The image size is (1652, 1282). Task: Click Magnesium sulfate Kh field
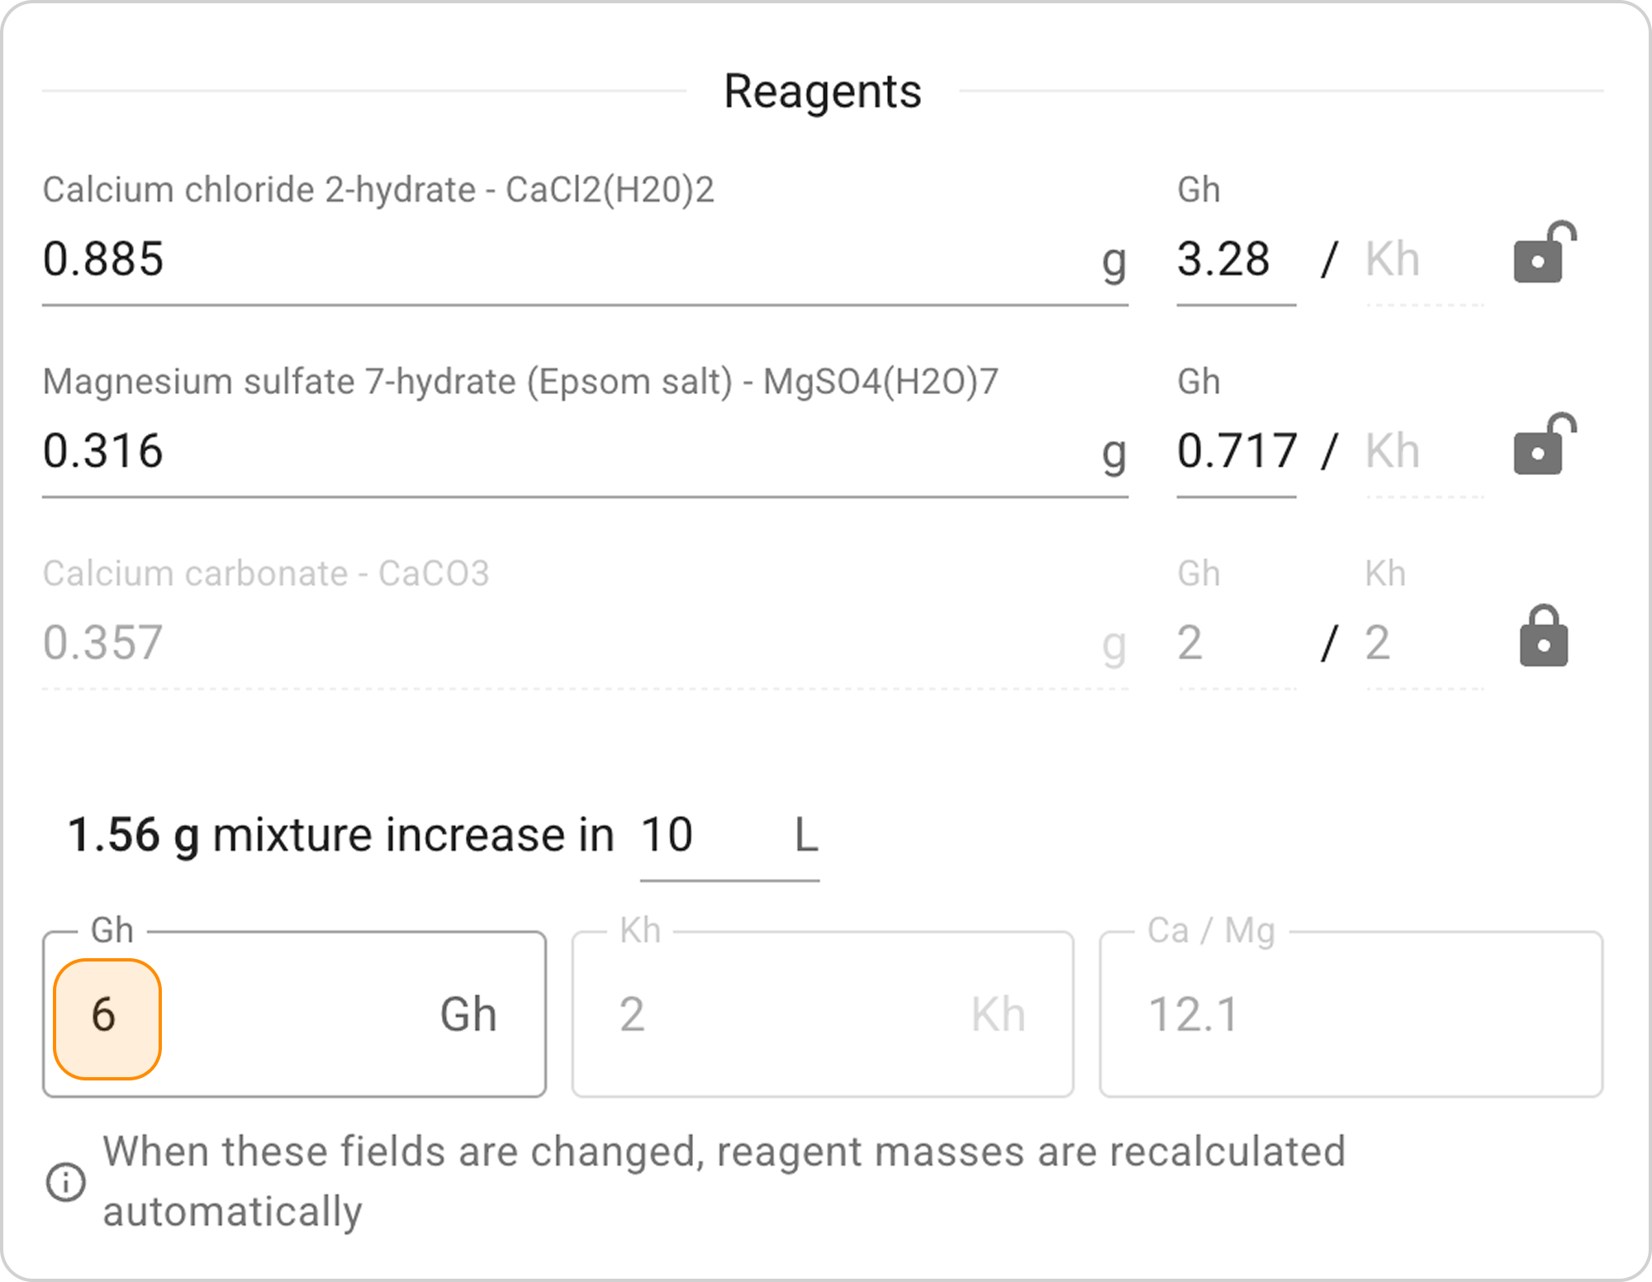[x=1422, y=451]
